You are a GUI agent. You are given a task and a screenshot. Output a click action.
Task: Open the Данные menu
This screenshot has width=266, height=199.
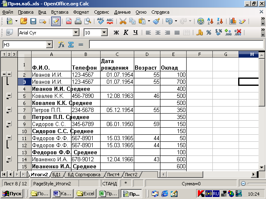coord(122,12)
